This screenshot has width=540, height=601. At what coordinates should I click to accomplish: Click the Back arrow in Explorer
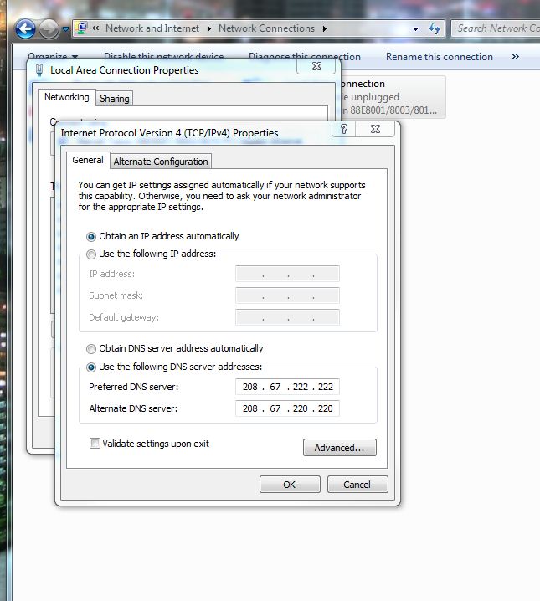25,28
